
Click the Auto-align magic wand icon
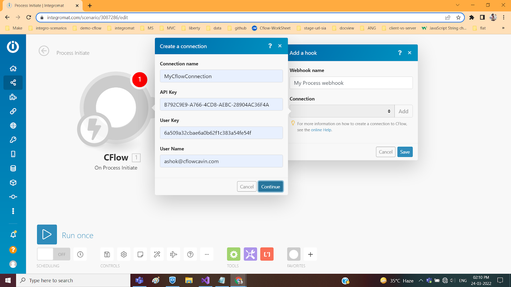tap(157, 254)
